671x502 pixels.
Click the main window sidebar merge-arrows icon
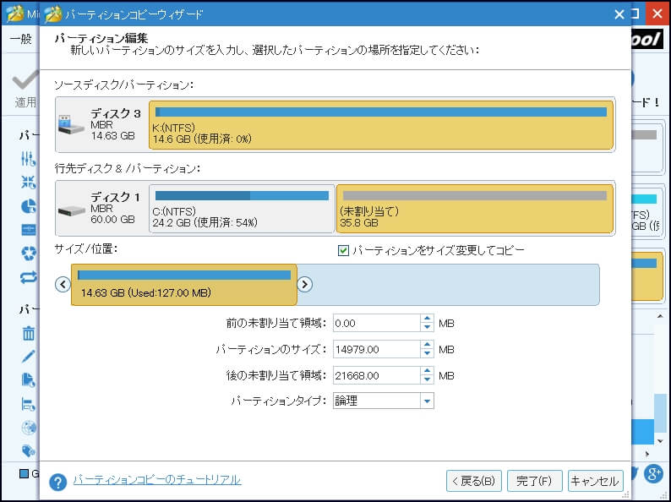pos(28,183)
